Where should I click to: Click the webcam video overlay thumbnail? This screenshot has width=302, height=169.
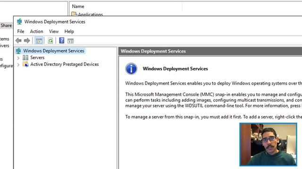tap(268, 145)
